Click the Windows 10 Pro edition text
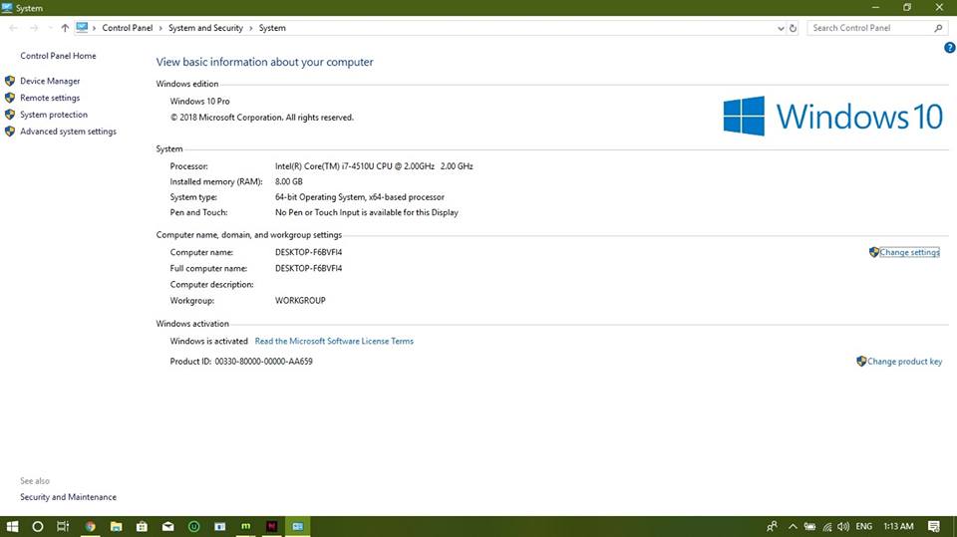 (x=199, y=102)
